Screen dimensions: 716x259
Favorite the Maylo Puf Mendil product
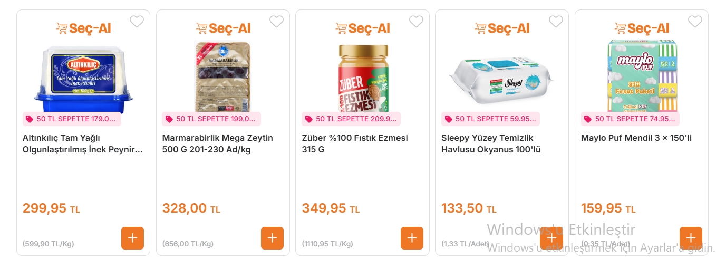click(695, 22)
